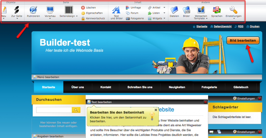The width and height of the screenshot is (266, 138).
Task: Insert a Fotogalerie from toolbar
Action: pyautogui.click(x=135, y=18)
